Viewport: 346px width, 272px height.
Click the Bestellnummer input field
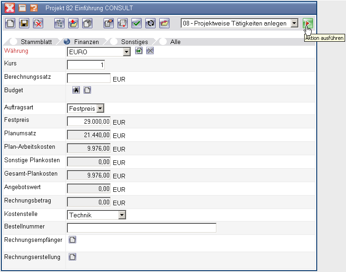coord(142,228)
